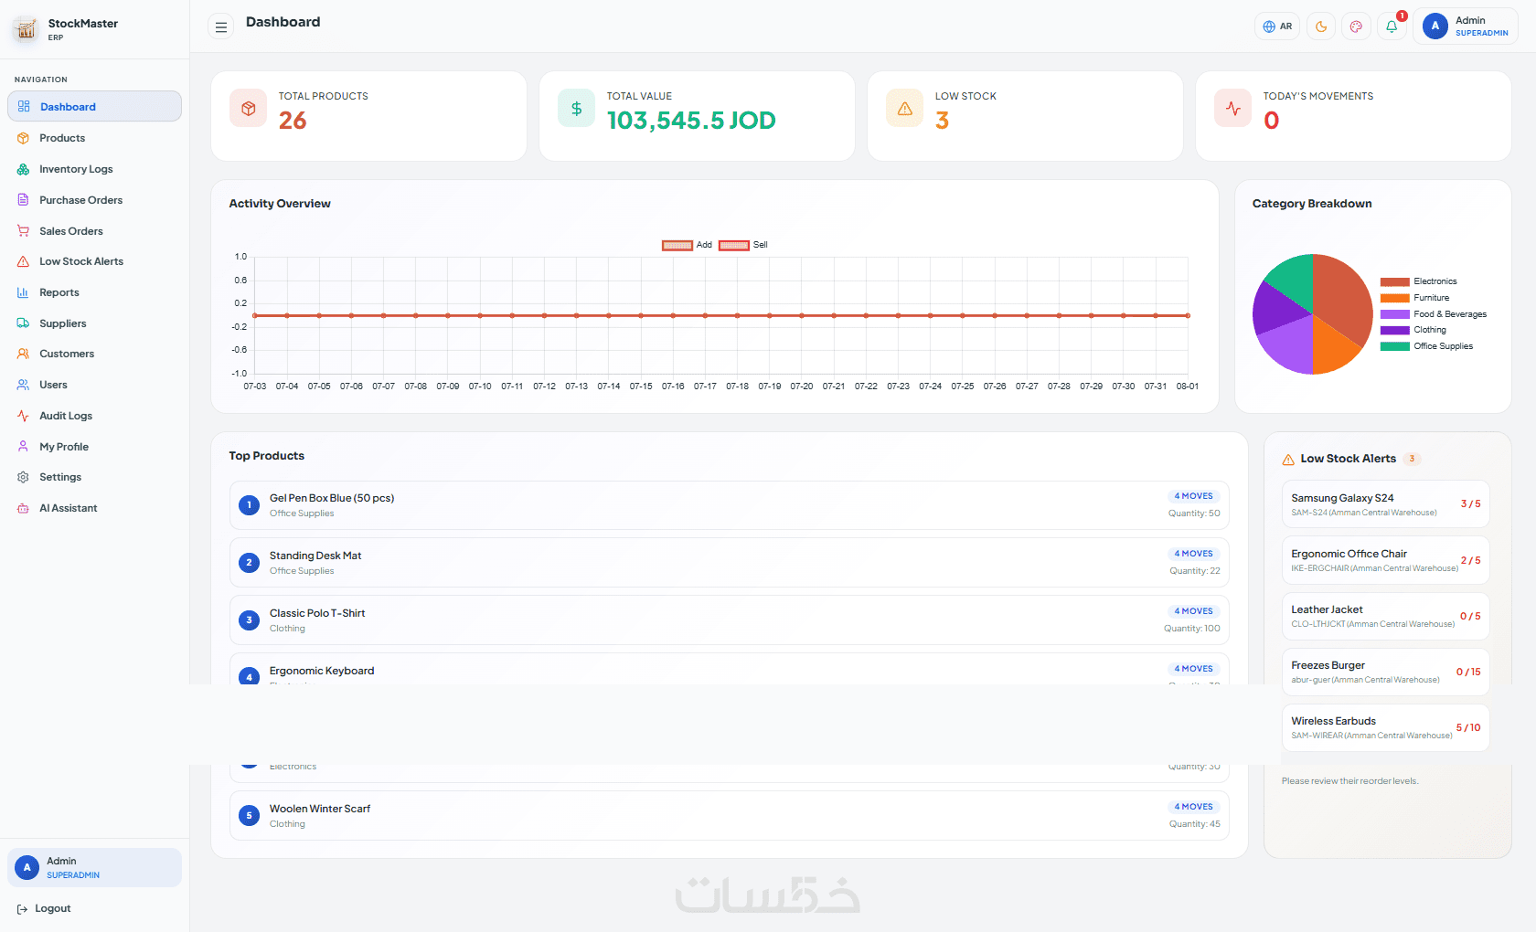
Task: Click the Sales Orders cart icon
Action: pyautogui.click(x=23, y=231)
